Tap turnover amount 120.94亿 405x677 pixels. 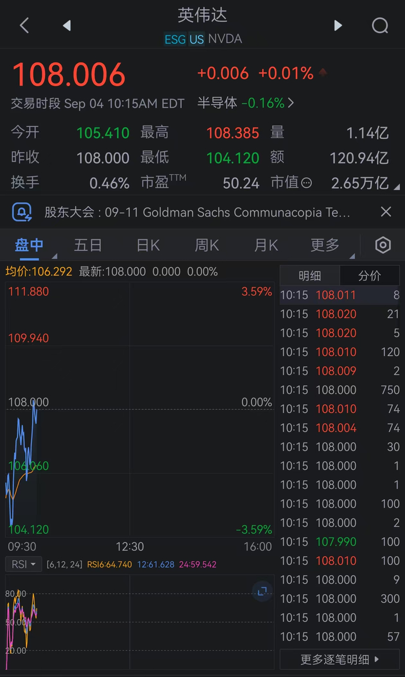tap(359, 158)
